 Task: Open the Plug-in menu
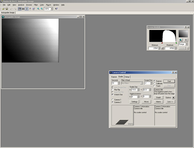click(x=48, y=5)
